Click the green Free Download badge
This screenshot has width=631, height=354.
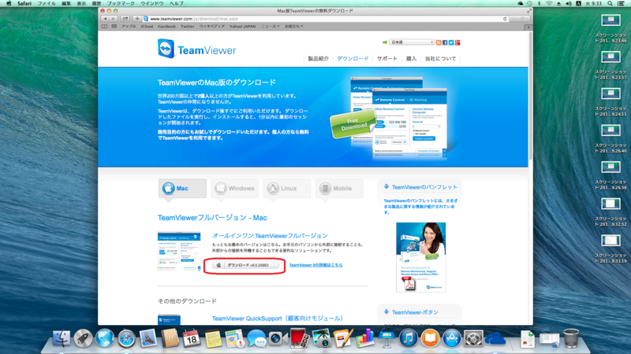pyautogui.click(x=353, y=124)
